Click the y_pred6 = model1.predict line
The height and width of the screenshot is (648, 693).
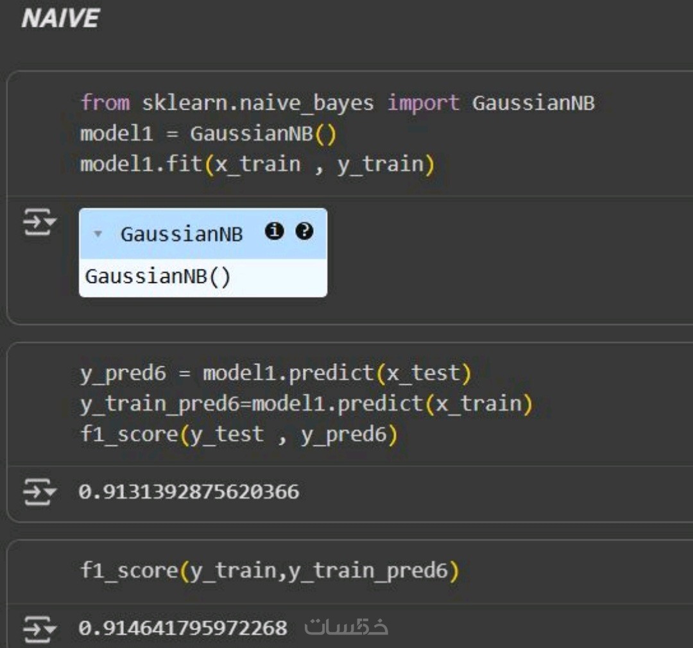point(276,373)
